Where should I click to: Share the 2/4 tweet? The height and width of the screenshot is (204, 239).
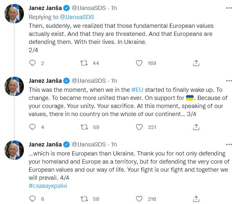[196, 63]
